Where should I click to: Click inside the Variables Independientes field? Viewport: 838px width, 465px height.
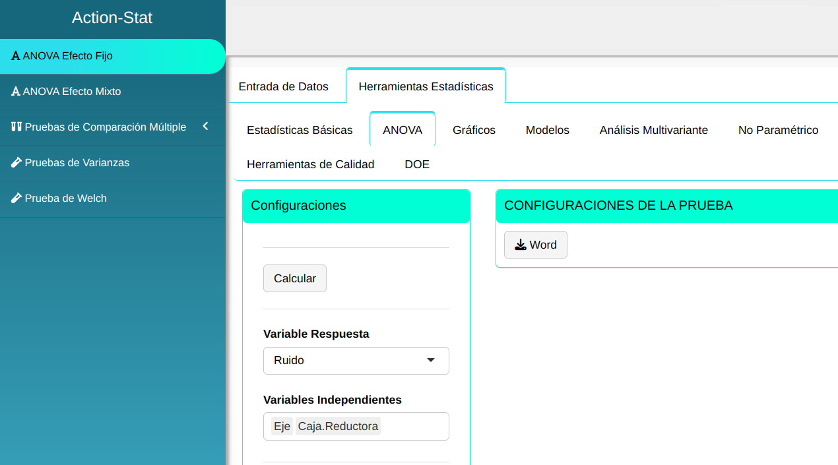click(414, 427)
